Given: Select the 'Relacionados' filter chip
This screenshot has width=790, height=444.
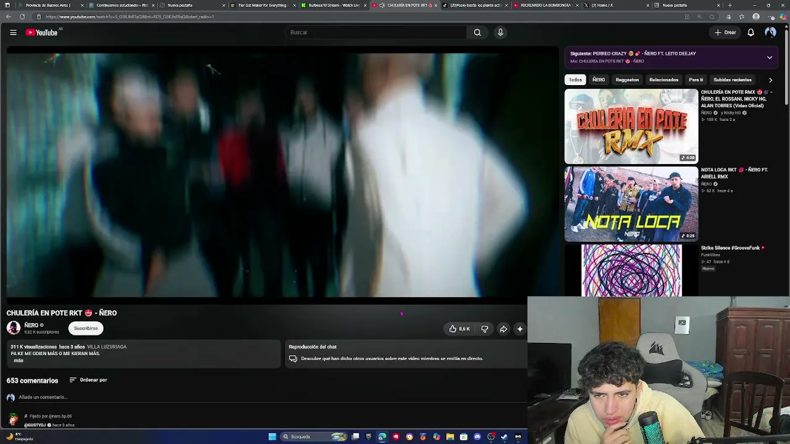Looking at the screenshot, I should point(663,80).
